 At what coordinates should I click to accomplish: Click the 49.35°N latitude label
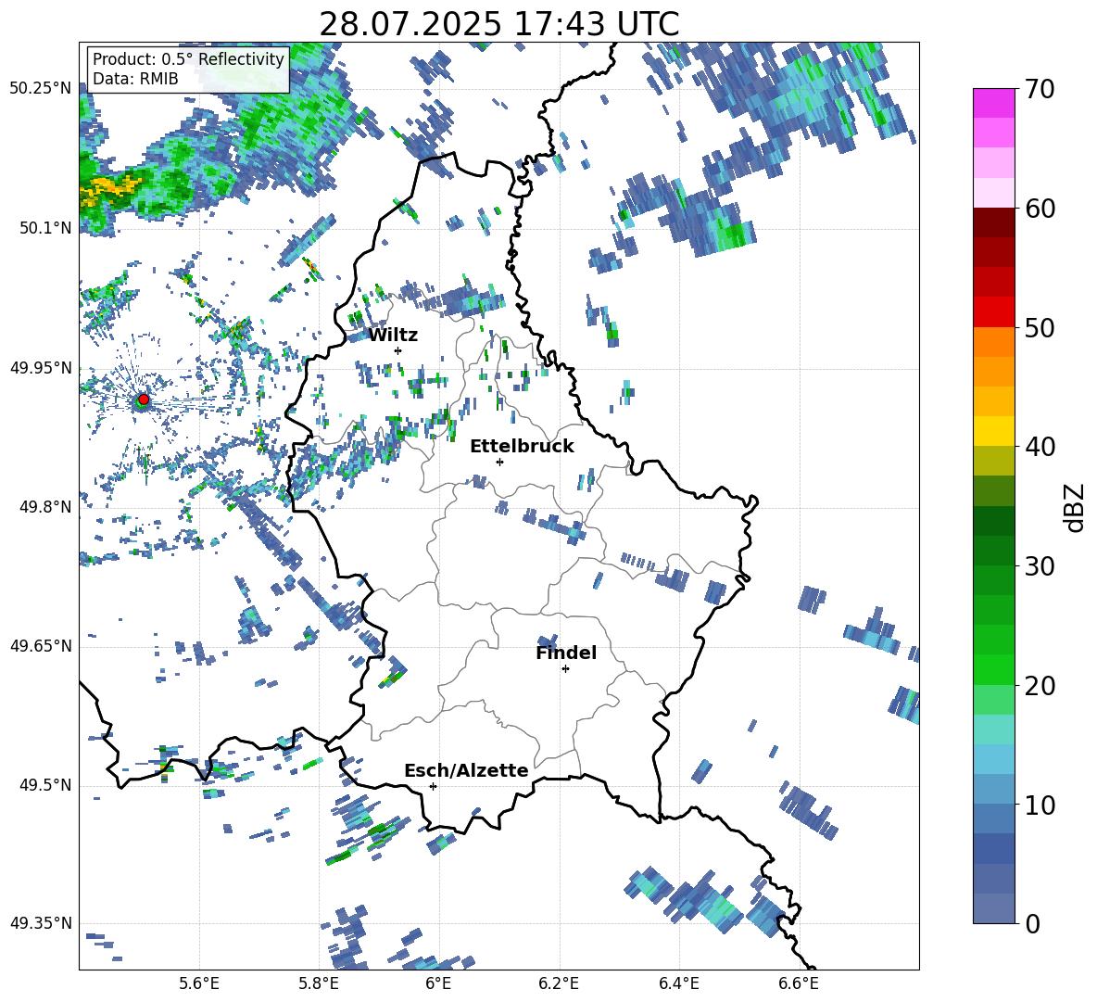pos(41,923)
